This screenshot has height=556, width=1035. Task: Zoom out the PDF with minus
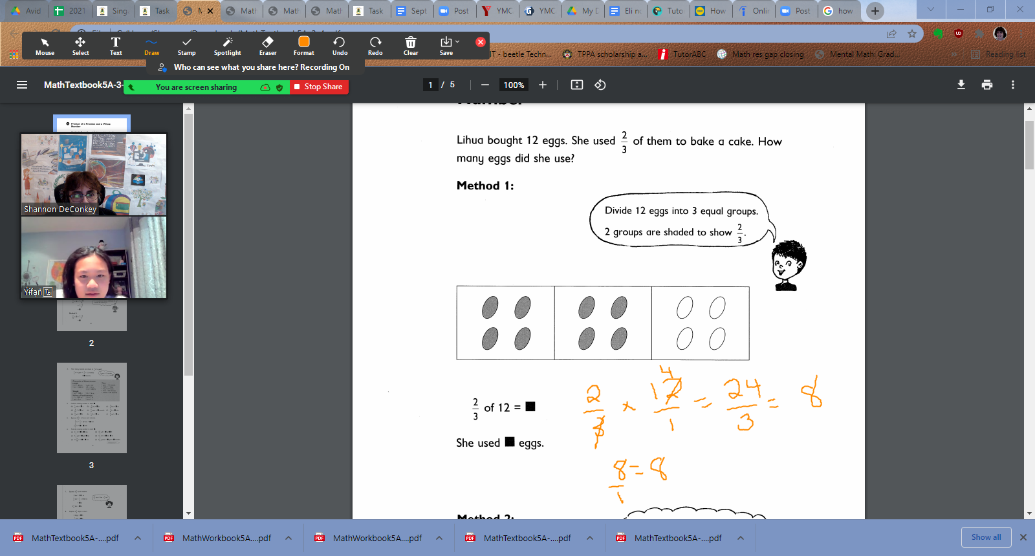pyautogui.click(x=485, y=85)
